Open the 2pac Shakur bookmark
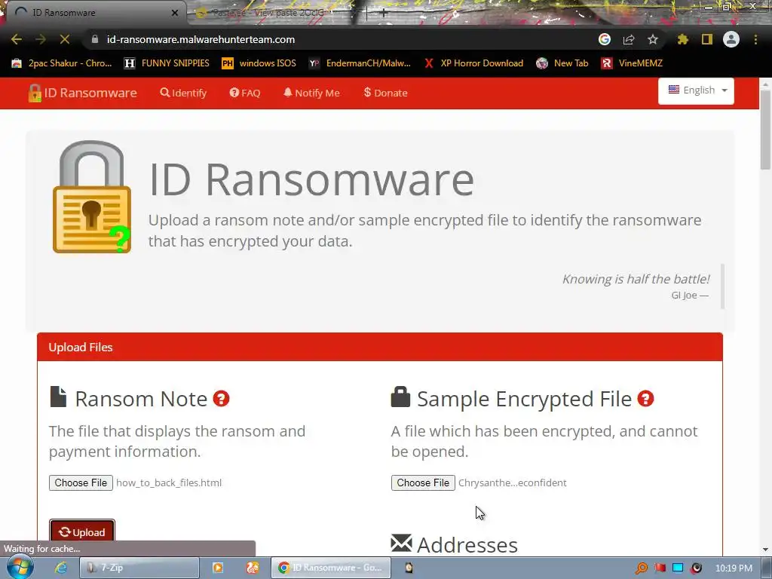 (x=62, y=63)
